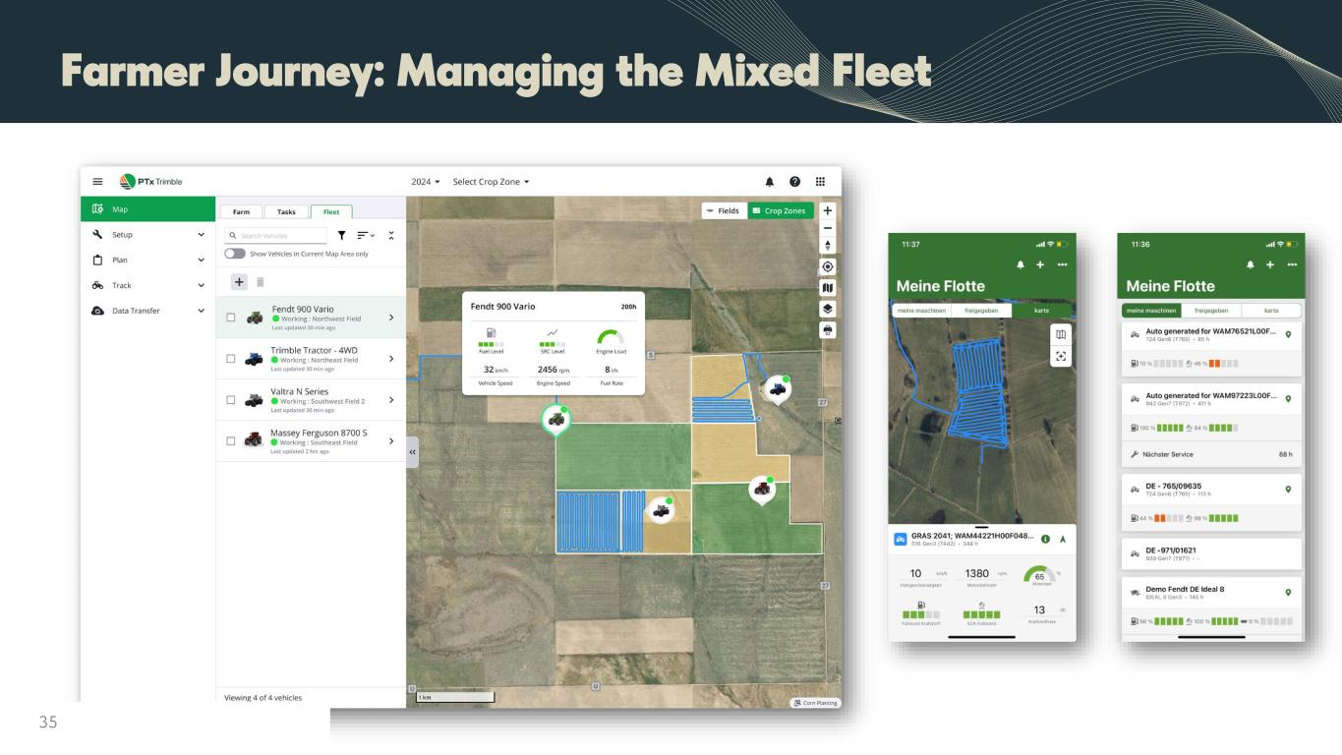Viewport: 1342px width, 755px height.
Task: Click the help question mark icon
Action: coord(794,182)
